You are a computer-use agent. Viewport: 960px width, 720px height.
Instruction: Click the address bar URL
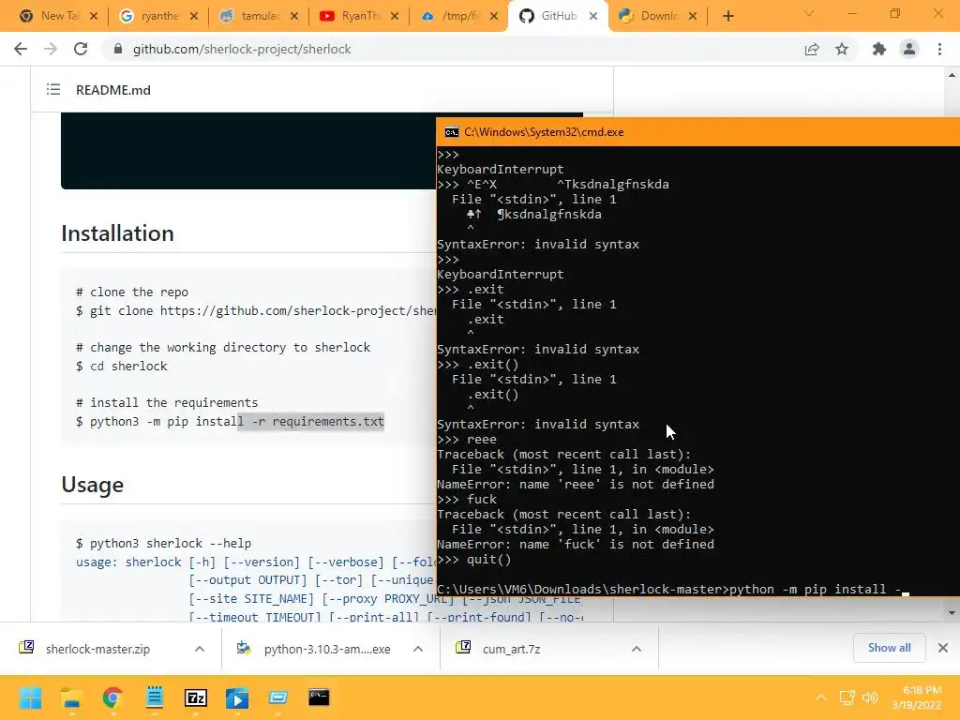coord(242,49)
